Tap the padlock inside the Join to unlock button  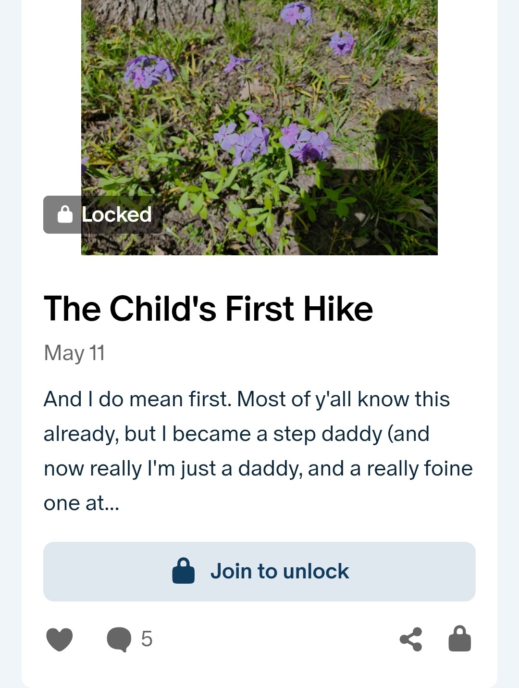(x=183, y=571)
